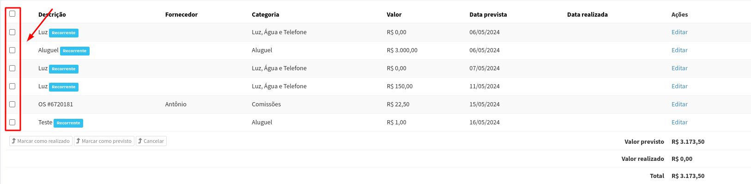Click the Categoria column header
The image size is (751, 184).
pos(266,14)
